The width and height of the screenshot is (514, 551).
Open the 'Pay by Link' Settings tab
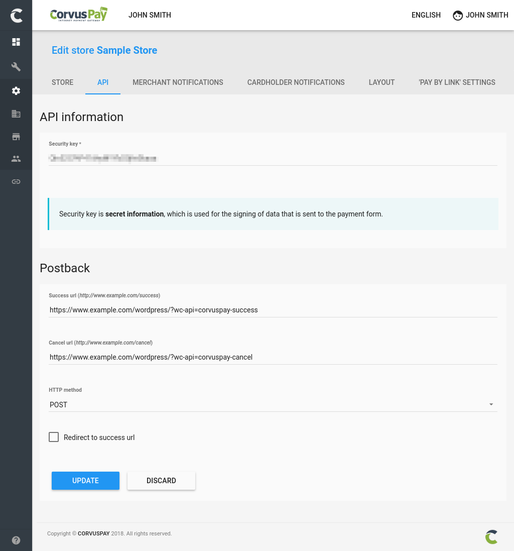[457, 82]
